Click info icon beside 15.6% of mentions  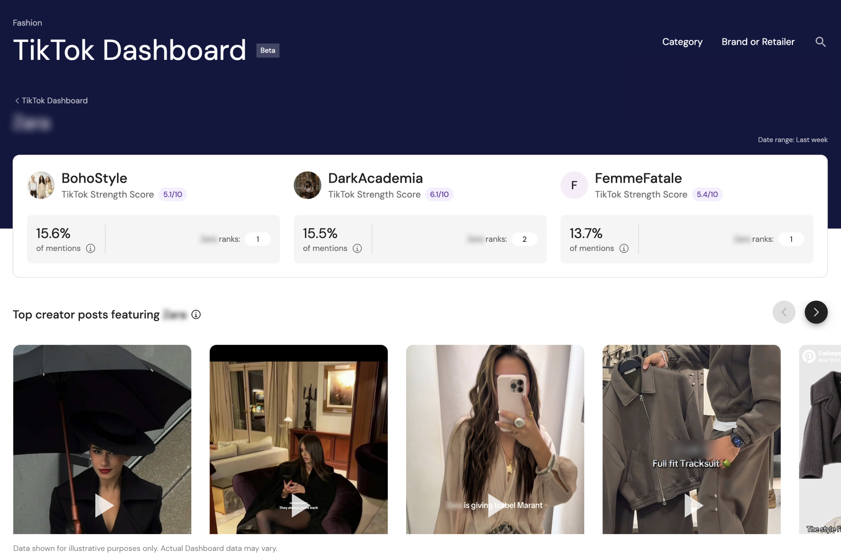[90, 248]
